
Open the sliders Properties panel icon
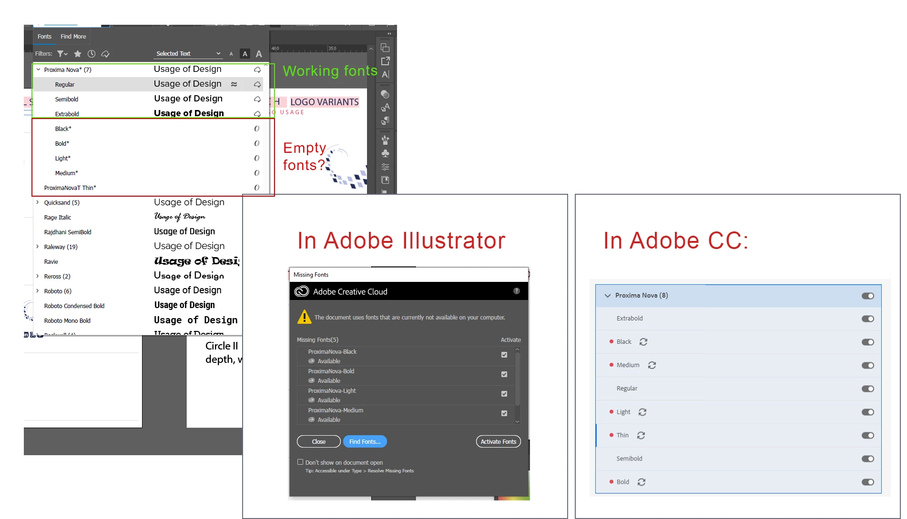pos(385,167)
